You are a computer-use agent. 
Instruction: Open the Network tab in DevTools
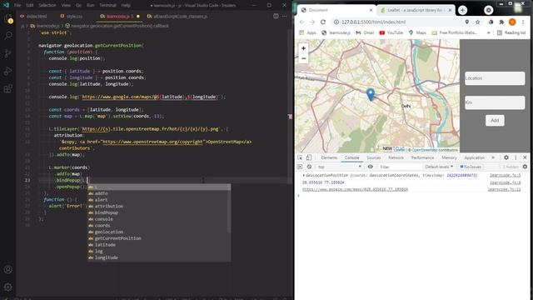pos(396,157)
